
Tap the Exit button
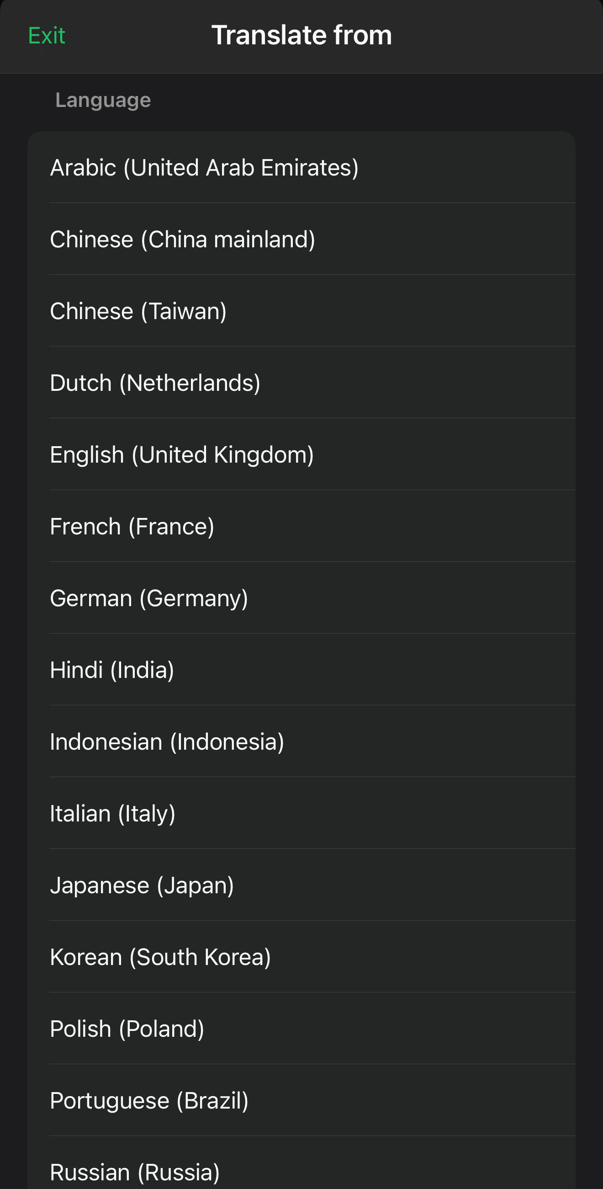coord(47,36)
